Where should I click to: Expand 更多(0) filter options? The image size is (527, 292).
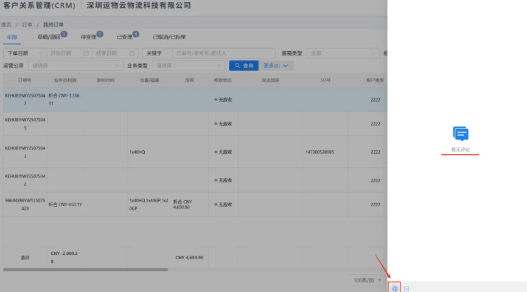[x=276, y=66]
